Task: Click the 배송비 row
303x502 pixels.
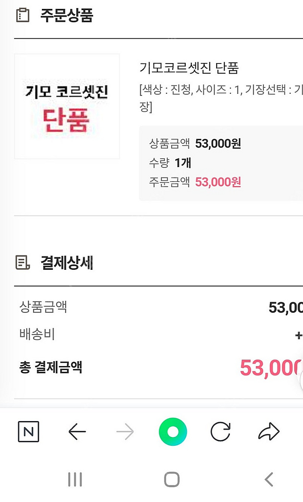Action: click(158, 335)
